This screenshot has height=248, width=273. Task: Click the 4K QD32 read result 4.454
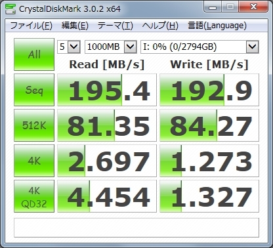pyautogui.click(x=107, y=196)
